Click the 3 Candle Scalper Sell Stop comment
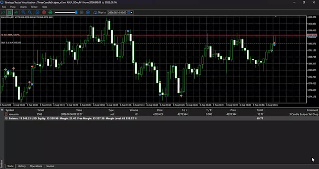Viewport: 319px width, 169px height. [304, 114]
